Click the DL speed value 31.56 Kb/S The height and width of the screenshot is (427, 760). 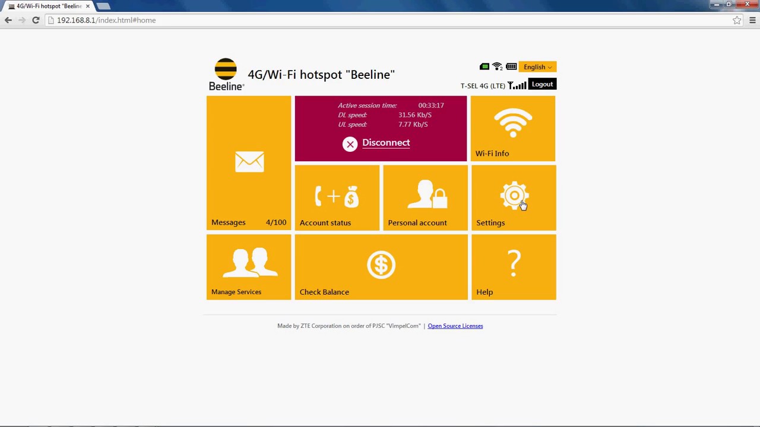coord(415,115)
